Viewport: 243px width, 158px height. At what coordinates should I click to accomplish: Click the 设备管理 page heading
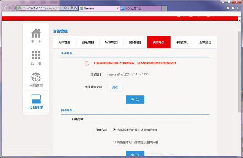[60, 31]
